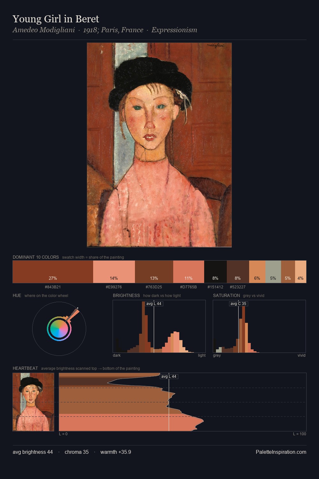The width and height of the screenshot is (319, 479).
Task: Click the title 'Young Girl in Beret'
Action: coord(56,19)
